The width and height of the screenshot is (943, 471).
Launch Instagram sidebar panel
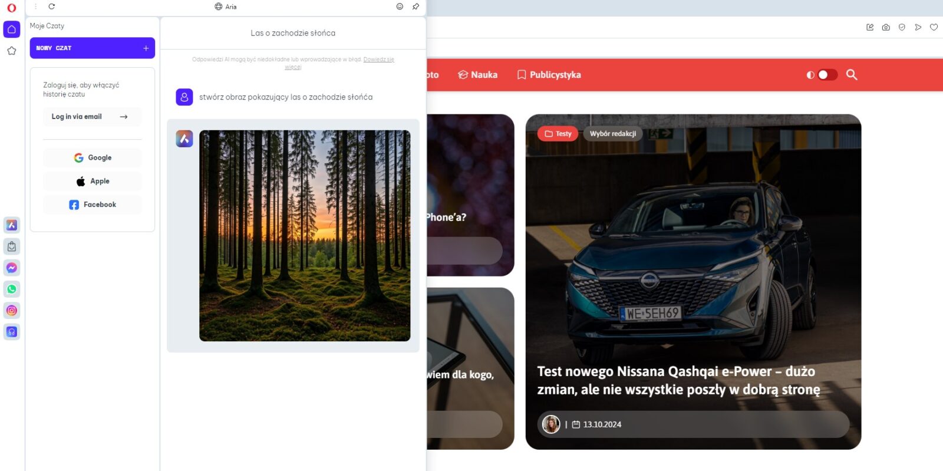coord(12,311)
